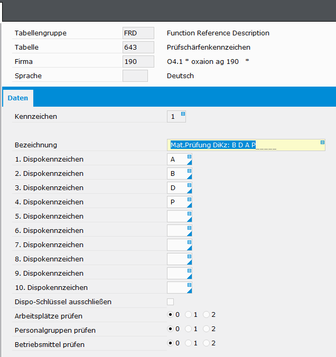Select option 1 for Betriebsmittel prüfen

point(188,343)
